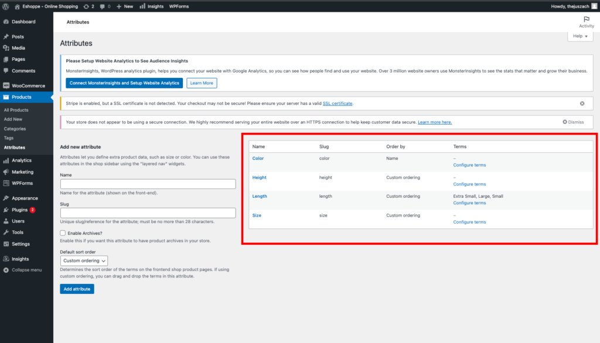The image size is (600, 343).
Task: Click the Analytics chart icon in sidebar
Action: click(6, 160)
